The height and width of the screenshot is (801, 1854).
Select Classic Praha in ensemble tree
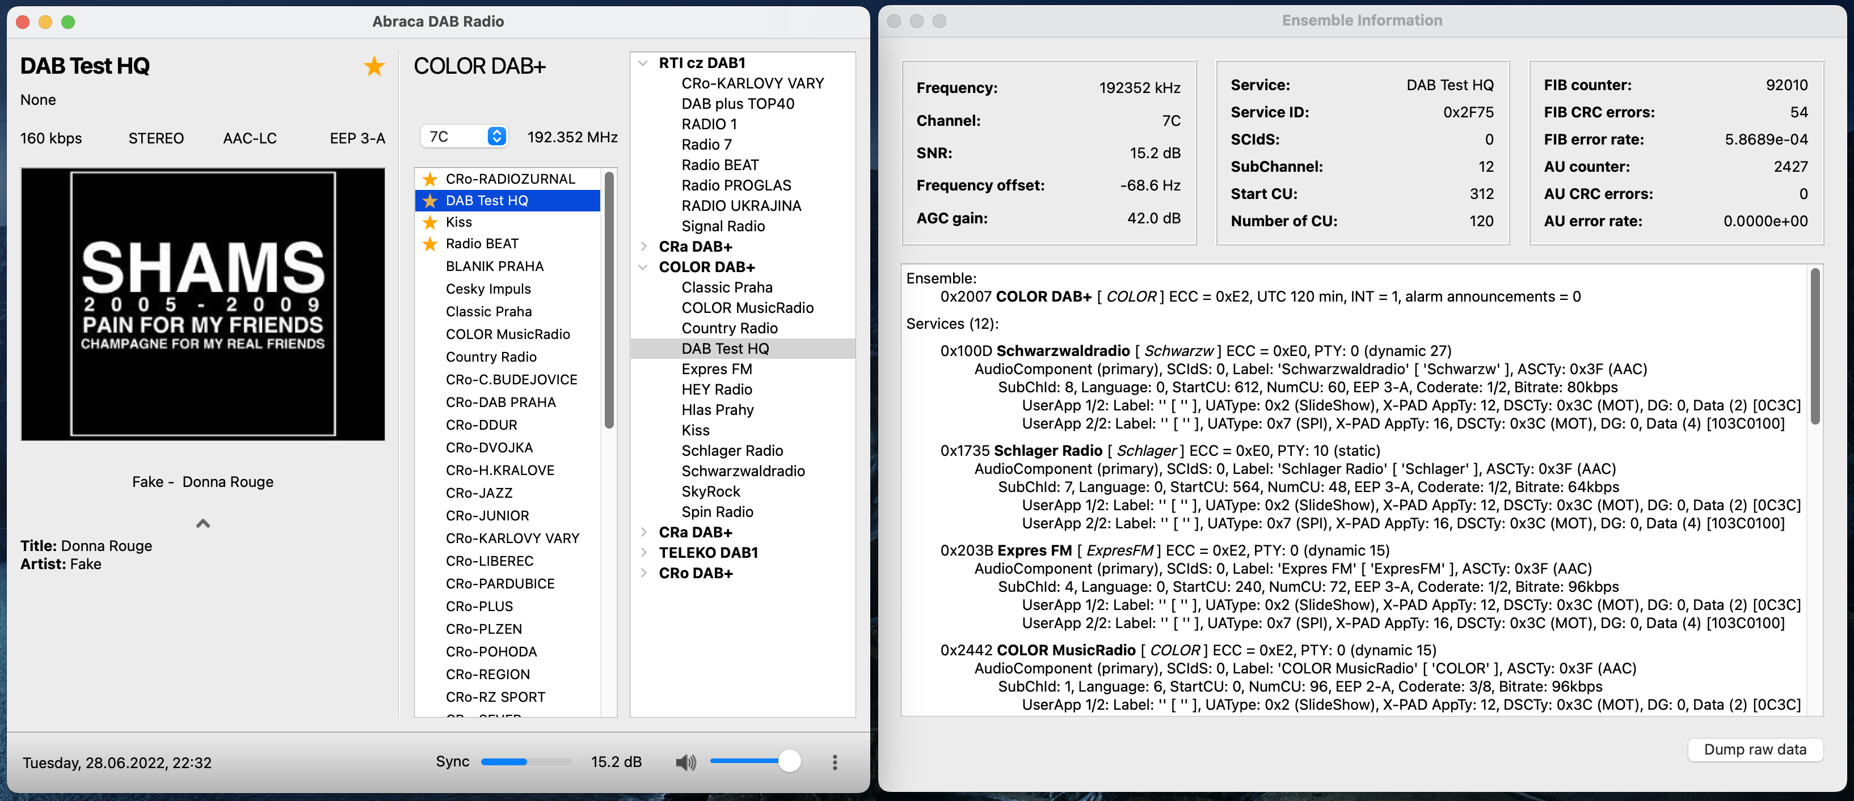727,287
